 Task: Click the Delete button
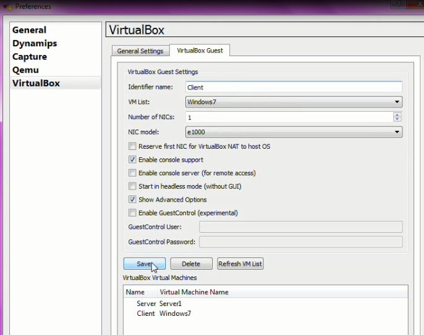click(191, 263)
